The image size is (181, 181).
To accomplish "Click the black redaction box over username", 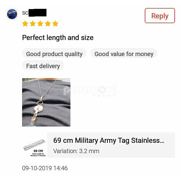I will pyautogui.click(x=37, y=13).
